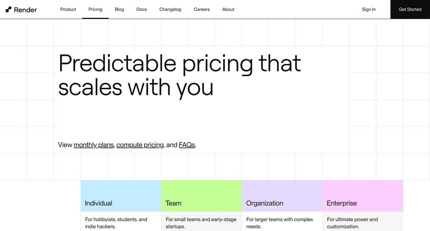
Task: Select the blue Individual plan card
Action: pyautogui.click(x=121, y=196)
